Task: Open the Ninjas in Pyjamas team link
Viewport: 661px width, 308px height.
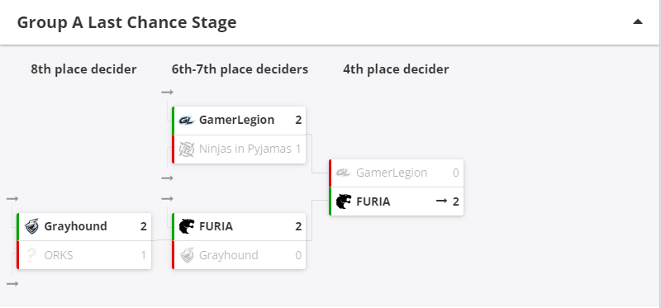Action: click(245, 149)
